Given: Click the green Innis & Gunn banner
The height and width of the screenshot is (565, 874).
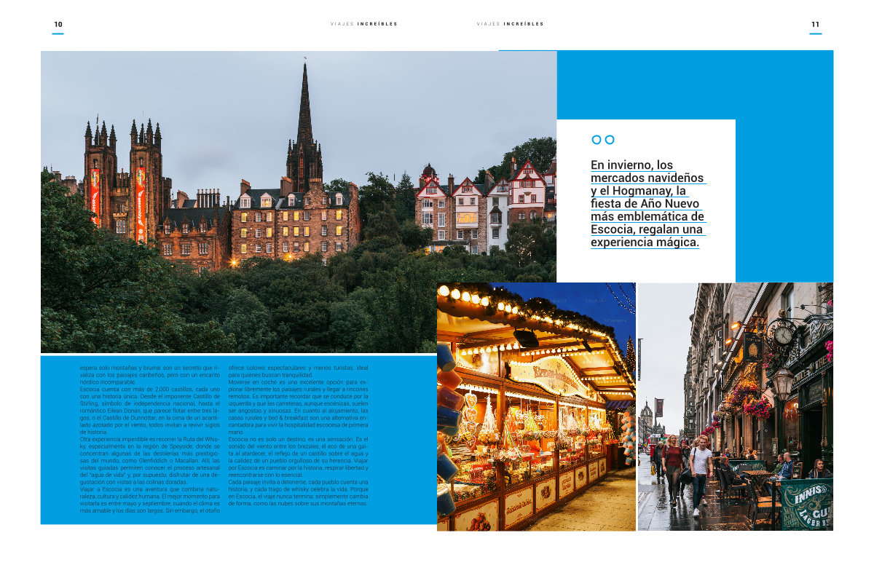Looking at the screenshot, I should 806,503.
